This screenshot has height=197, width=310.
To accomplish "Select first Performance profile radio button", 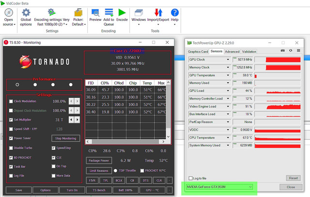I will tap(17, 85).
